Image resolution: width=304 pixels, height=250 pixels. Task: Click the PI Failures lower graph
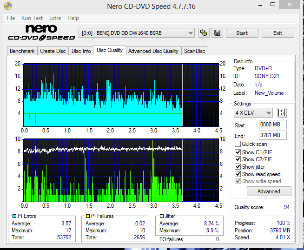[121, 171]
